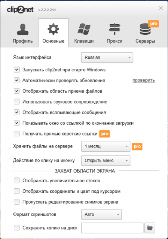This screenshot has width=168, height=239.
Task: Enable Отображать увеличительное стекло checkbox
Action: coord(16,180)
